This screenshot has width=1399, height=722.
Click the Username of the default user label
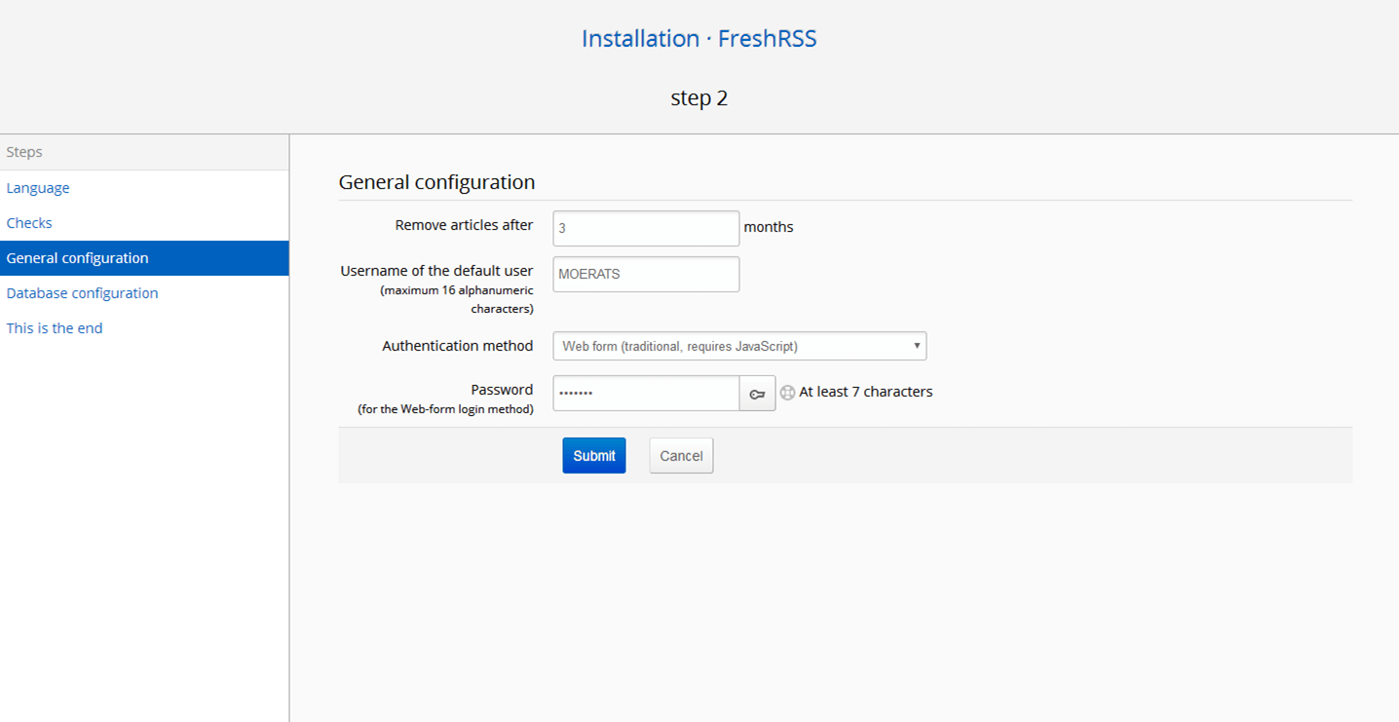pyautogui.click(x=436, y=271)
